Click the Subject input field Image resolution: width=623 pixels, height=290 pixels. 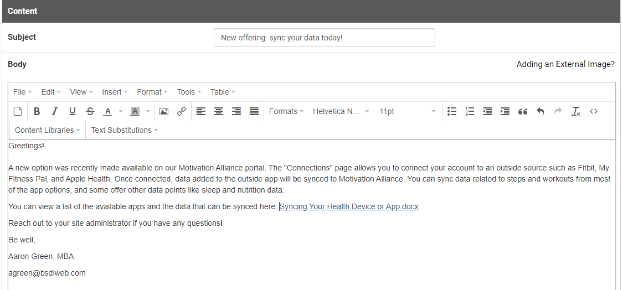[x=324, y=38]
